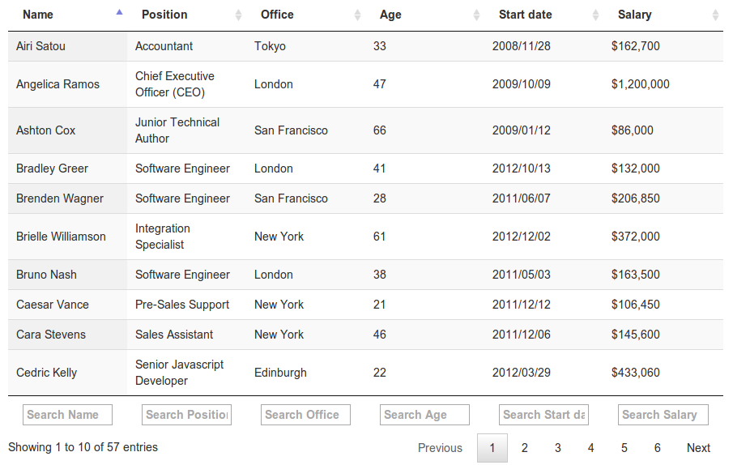Click the Age column sort arrows icon

point(477,15)
